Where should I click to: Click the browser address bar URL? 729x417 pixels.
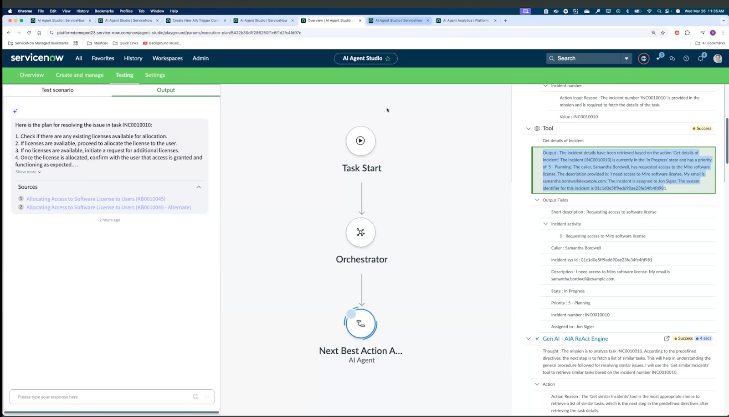[179, 33]
